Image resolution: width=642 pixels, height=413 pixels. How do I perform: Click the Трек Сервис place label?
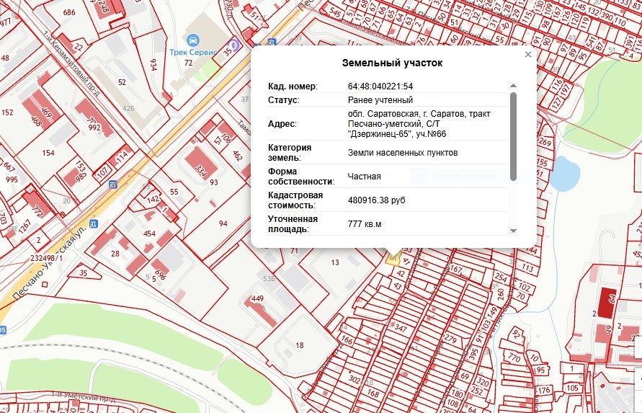click(x=193, y=53)
